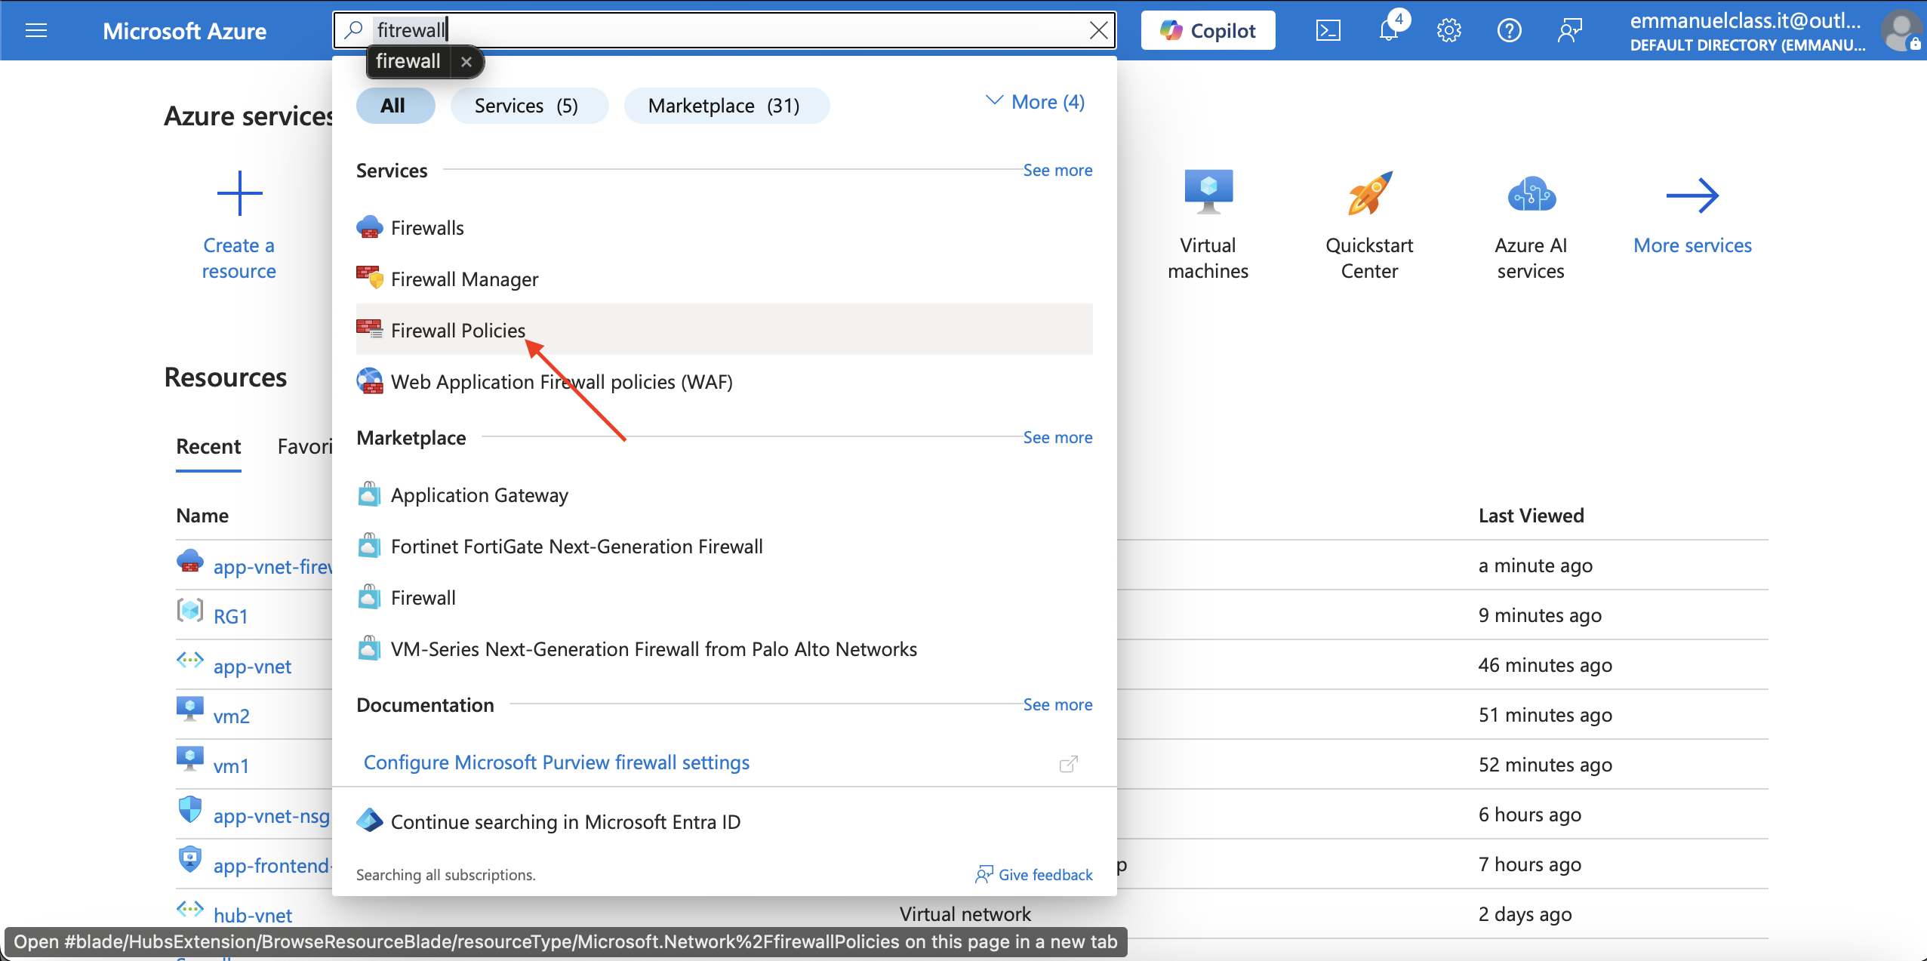Open the Firewalls service result

point(724,227)
